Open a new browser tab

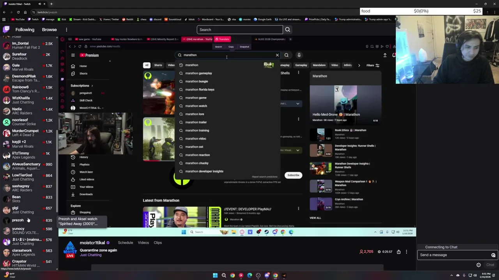(x=51, y=4)
